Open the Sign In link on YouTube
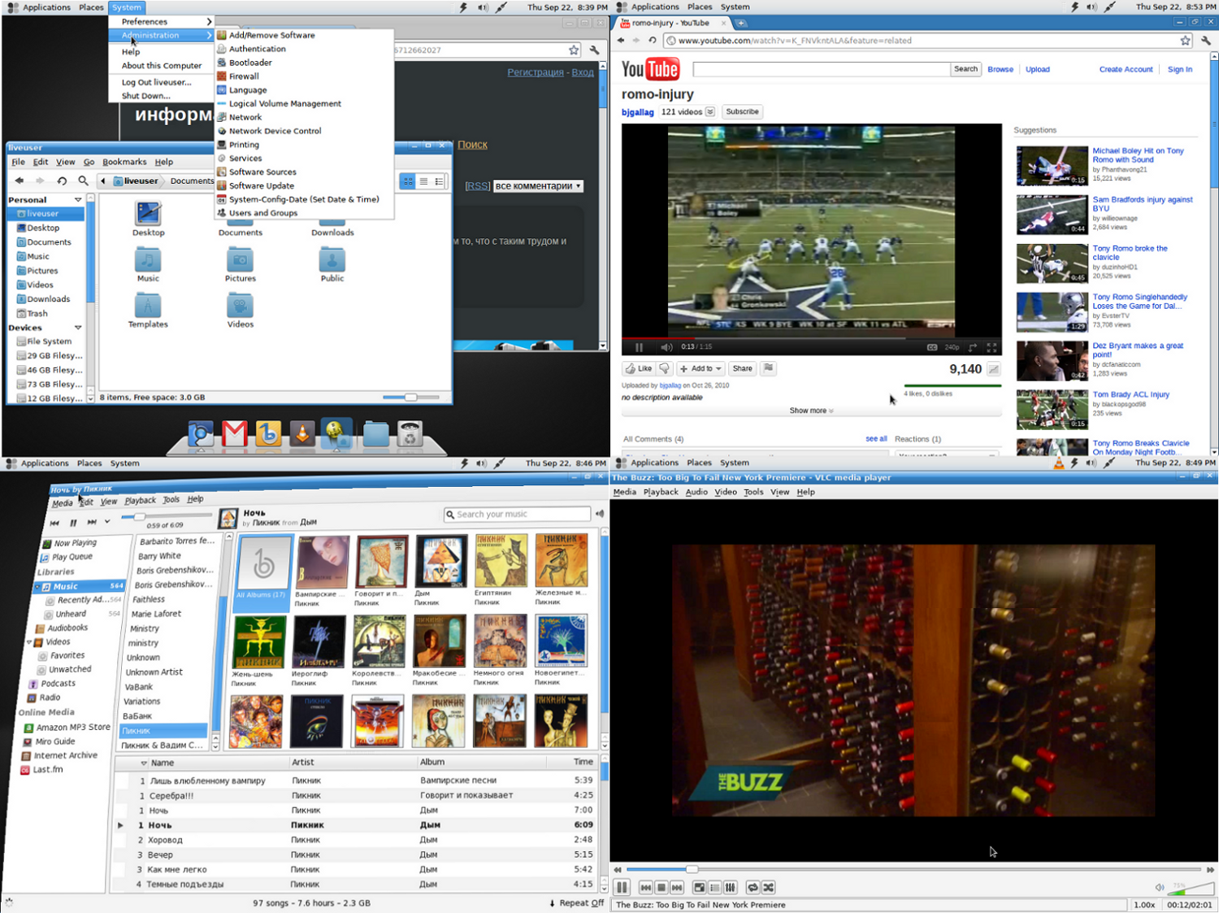 tap(1179, 69)
